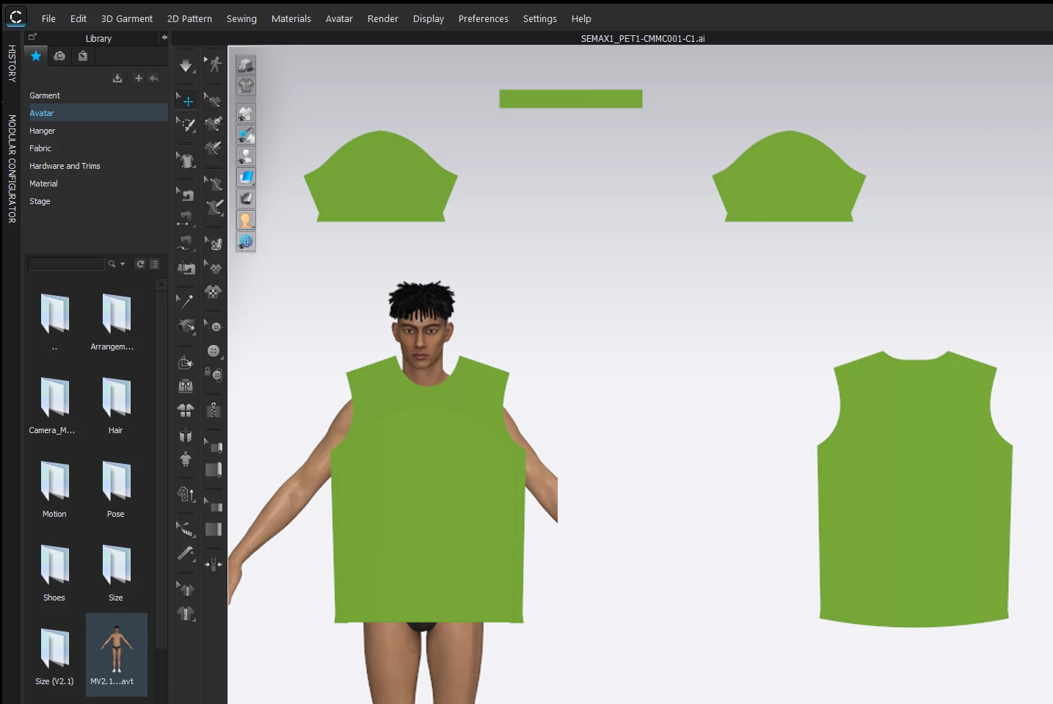Open the avatar walking motion tool
The height and width of the screenshot is (704, 1053).
coord(214,65)
